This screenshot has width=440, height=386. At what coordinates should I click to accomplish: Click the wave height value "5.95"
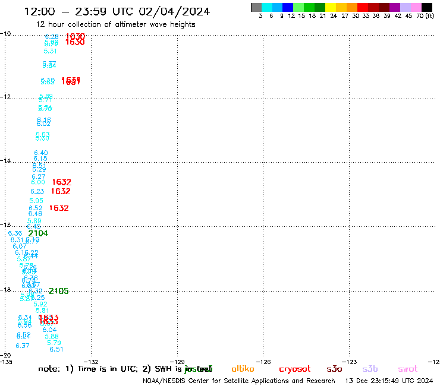36,201
